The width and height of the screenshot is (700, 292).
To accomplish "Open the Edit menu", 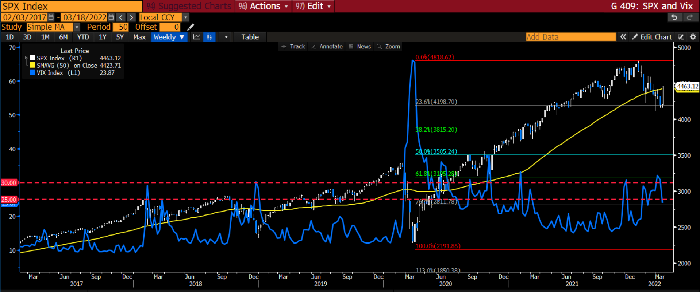I will [x=314, y=6].
